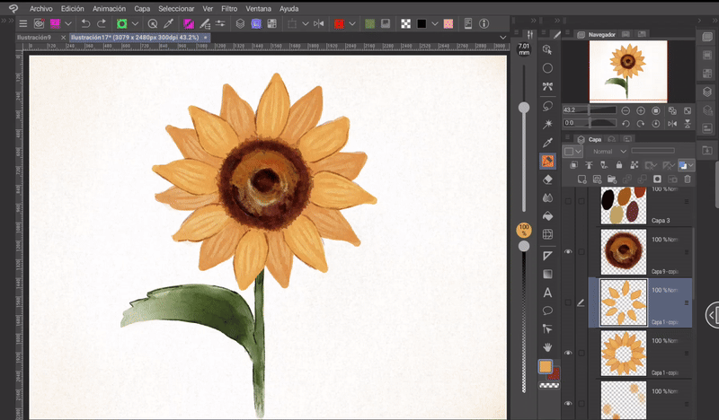Select the Eyedropper tool
Image resolution: width=719 pixels, height=420 pixels.
547,143
